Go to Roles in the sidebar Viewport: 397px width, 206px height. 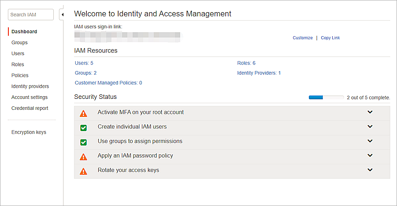click(18, 64)
